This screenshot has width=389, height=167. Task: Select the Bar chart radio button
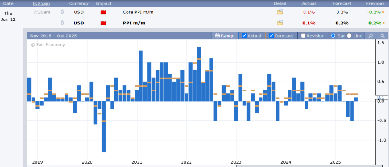(333, 36)
